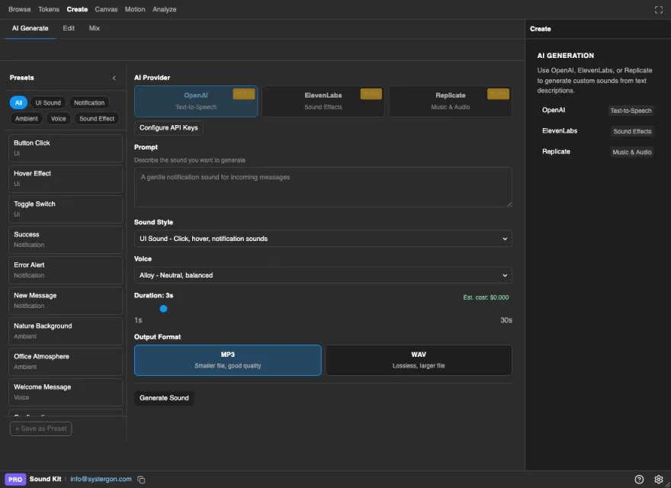Select the Button Click preset
Screen dimensions: 671x488
point(66,148)
